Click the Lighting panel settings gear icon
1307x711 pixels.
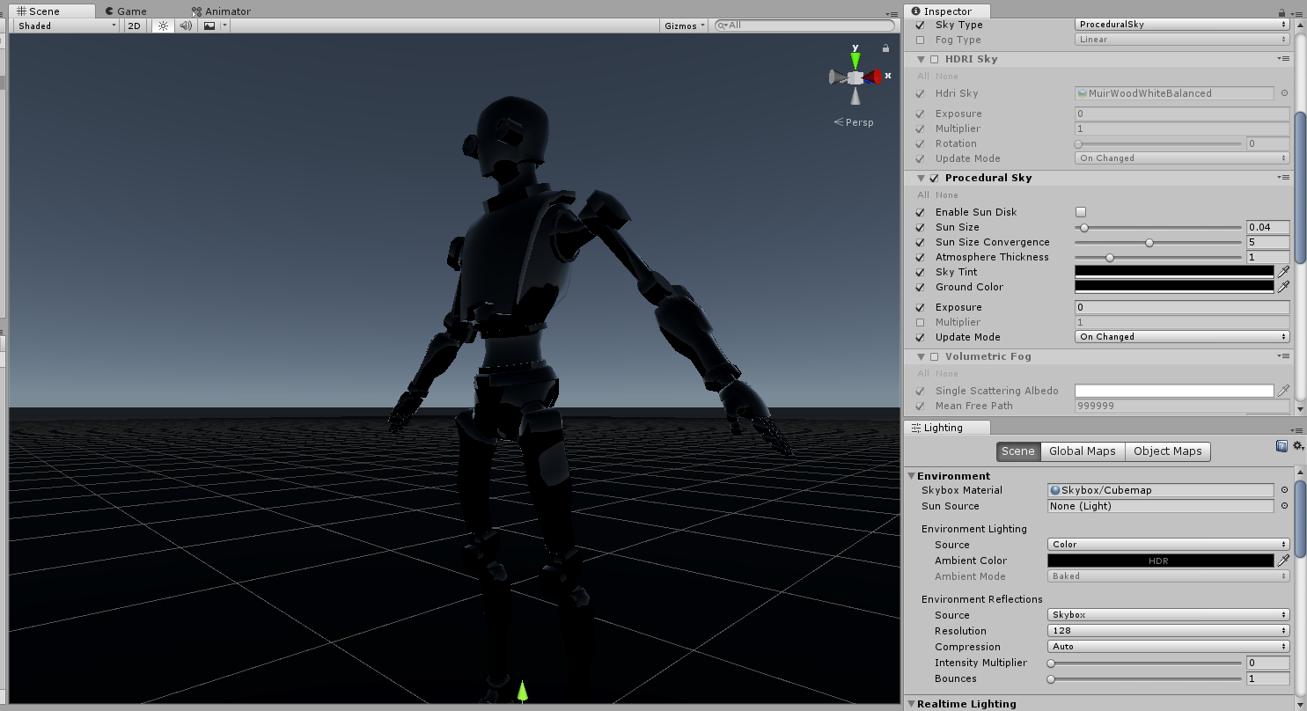1298,446
